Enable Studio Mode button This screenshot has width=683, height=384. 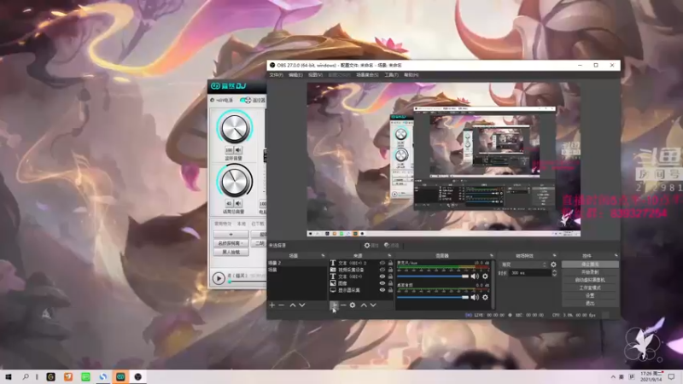click(x=590, y=288)
